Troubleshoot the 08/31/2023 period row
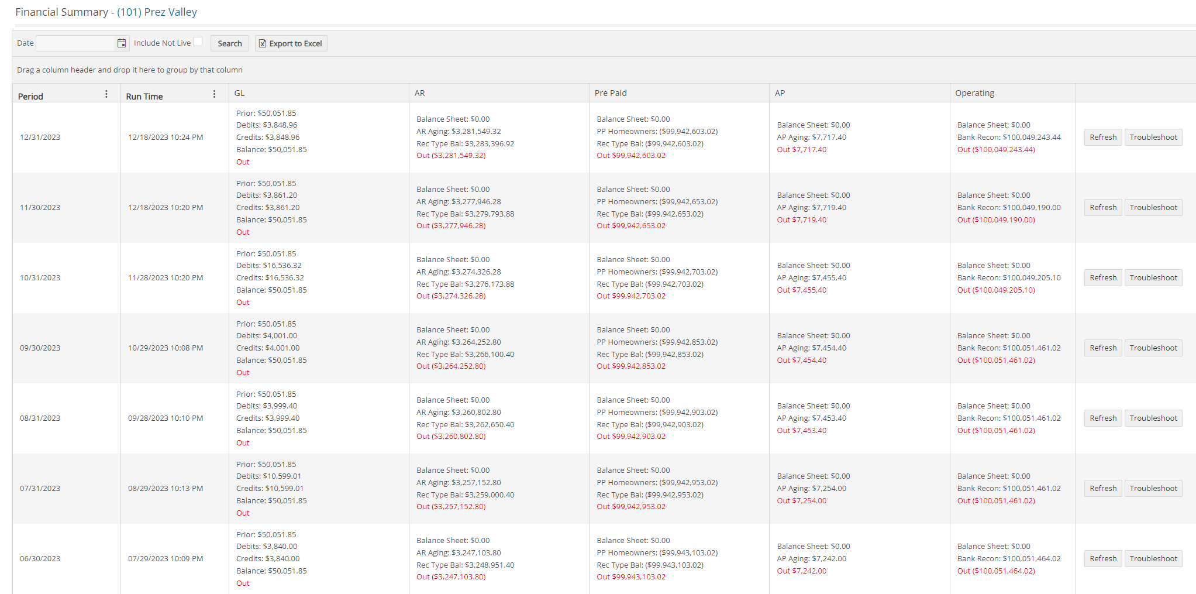1196x594 pixels. [x=1153, y=418]
